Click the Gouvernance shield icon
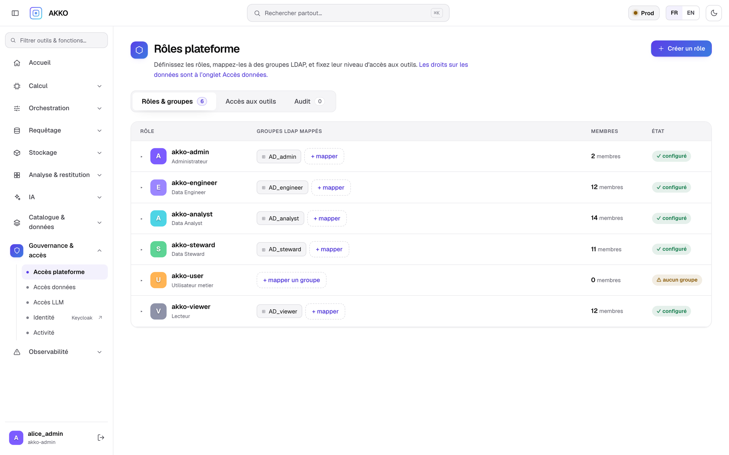Viewport: 729px width, 455px height. [17, 250]
